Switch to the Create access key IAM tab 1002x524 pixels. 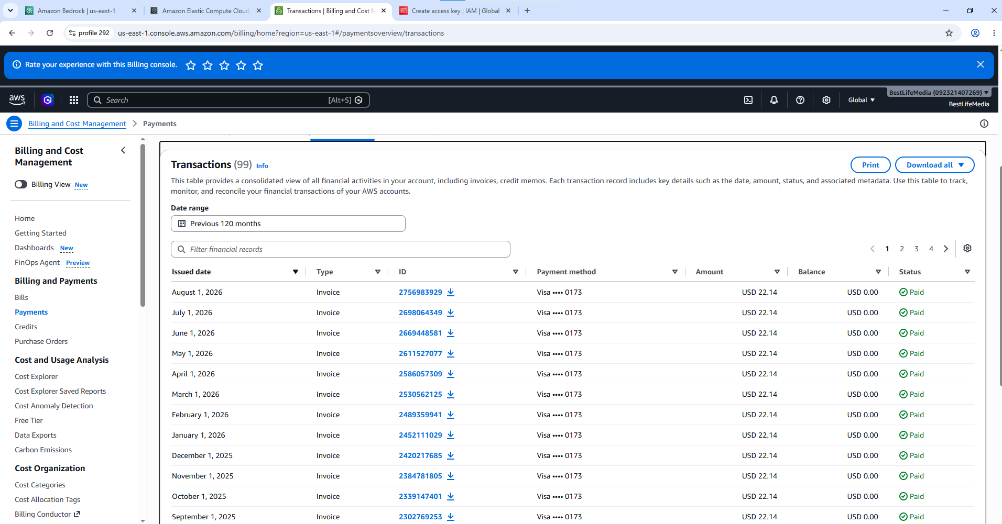(455, 10)
